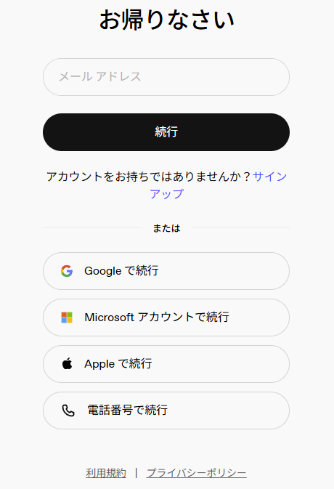Screen dimensions: 334x489
Task: Click the black 続行 button
Action: click(166, 132)
